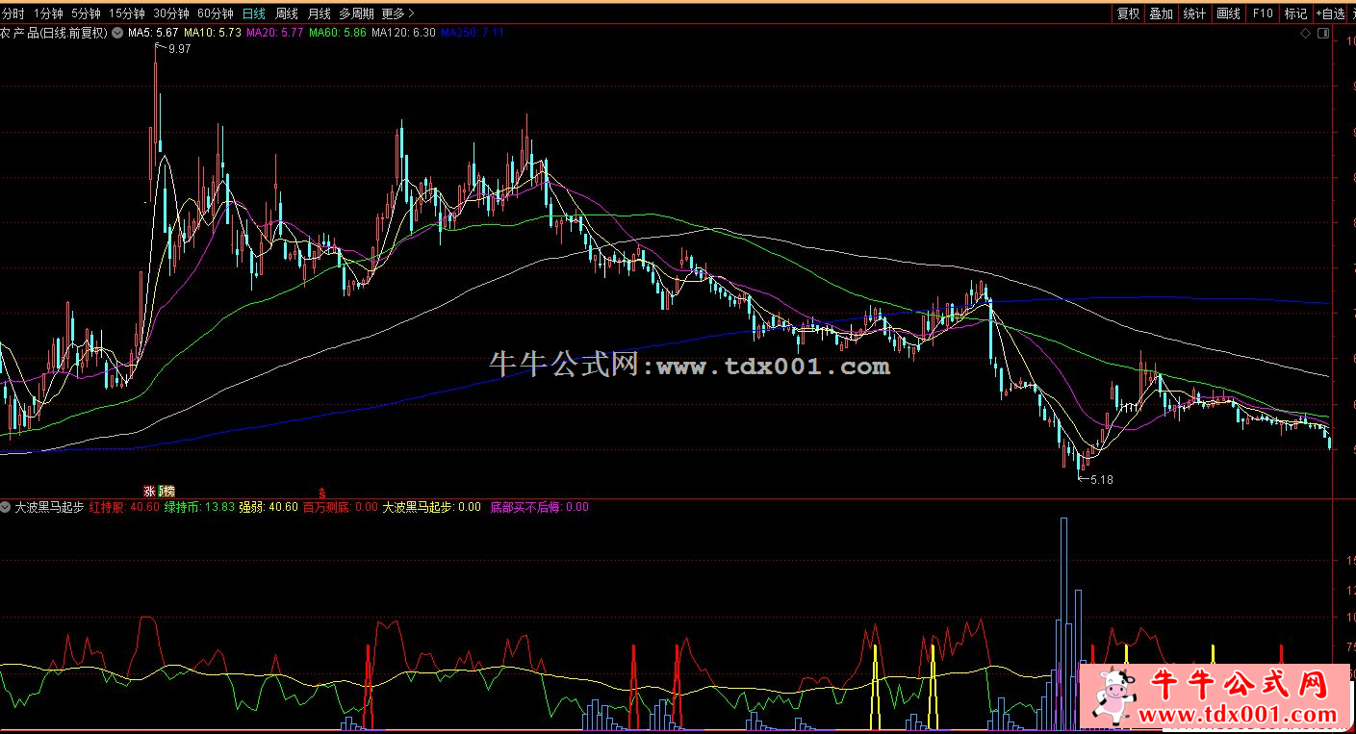
Task: Click the 叠加 overlay button
Action: pos(1162,13)
